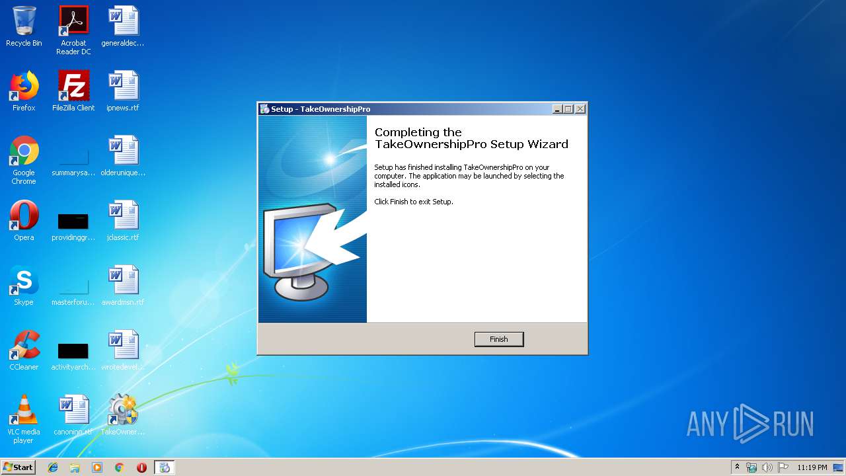Open the Recycle Bin desktop icon

pos(24,26)
